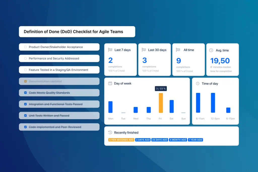Click the Code Implemented and Peer-Reviewed text
The image size is (258, 172).
coord(55,127)
